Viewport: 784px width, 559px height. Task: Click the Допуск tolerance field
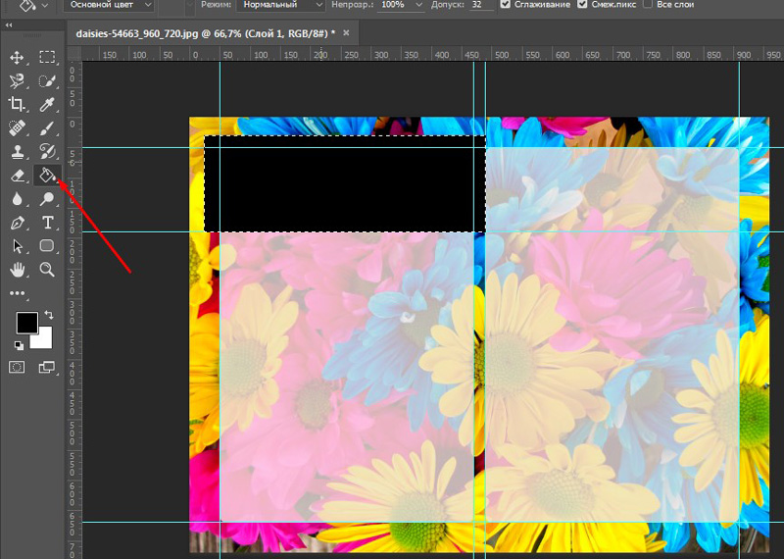481,5
